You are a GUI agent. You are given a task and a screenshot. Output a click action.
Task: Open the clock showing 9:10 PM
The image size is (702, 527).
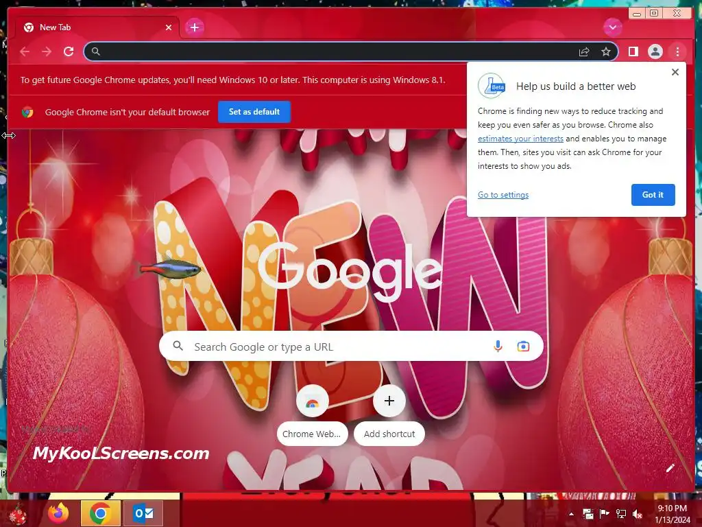click(673, 514)
